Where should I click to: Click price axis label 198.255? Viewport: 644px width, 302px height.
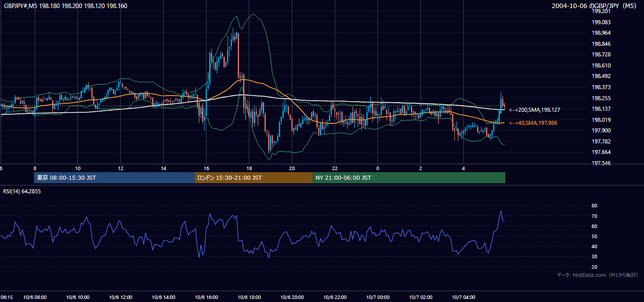(601, 98)
